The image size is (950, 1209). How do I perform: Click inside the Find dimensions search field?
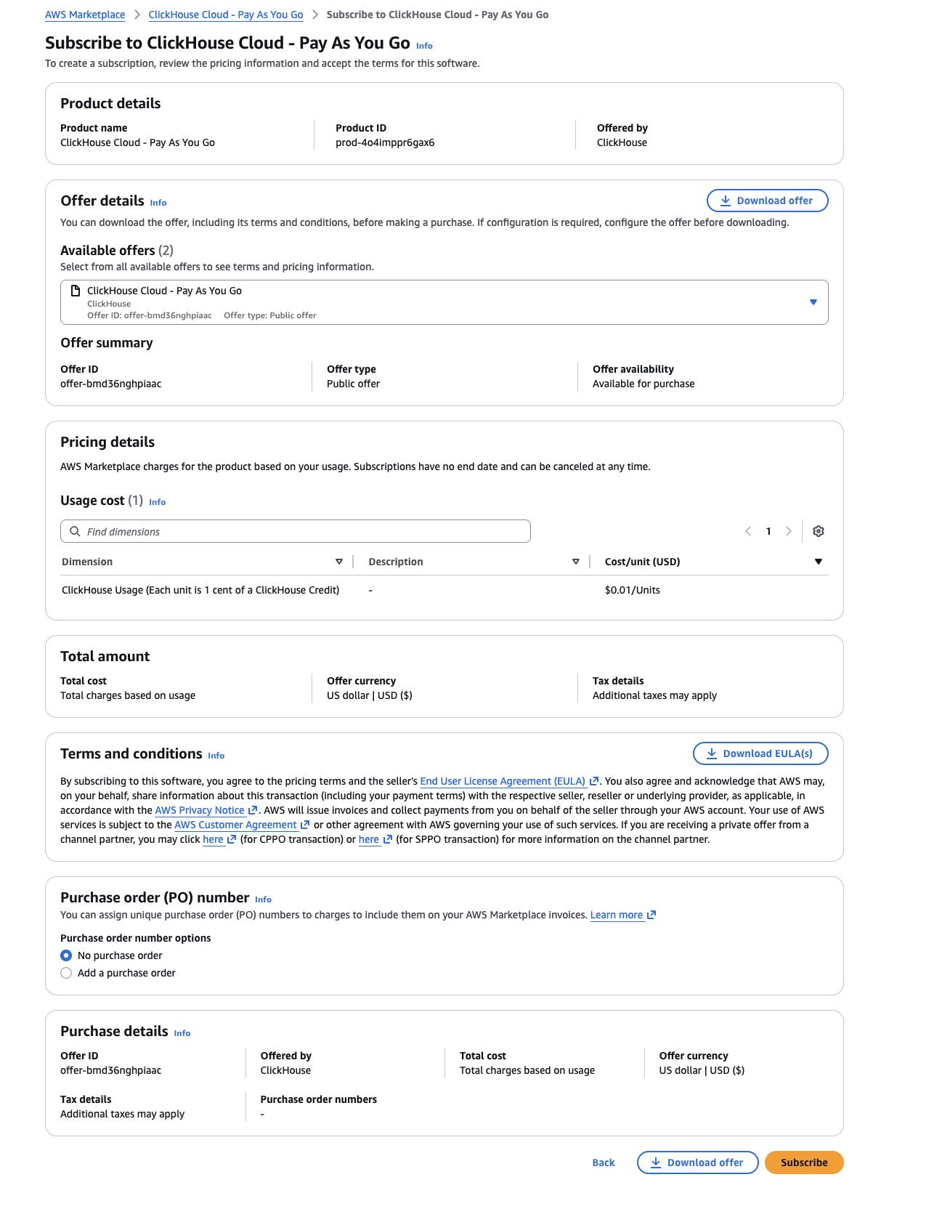coord(291,531)
